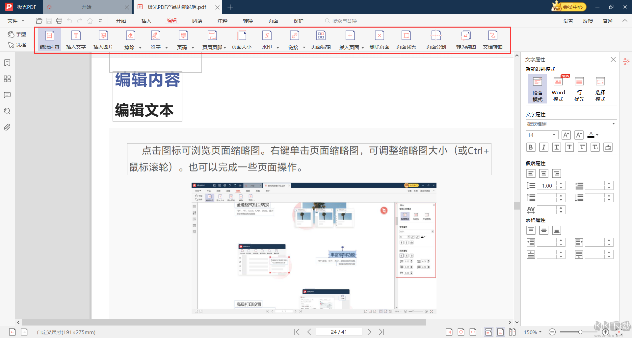
Task: Click the 页面裁剪 page crop tool
Action: click(406, 40)
